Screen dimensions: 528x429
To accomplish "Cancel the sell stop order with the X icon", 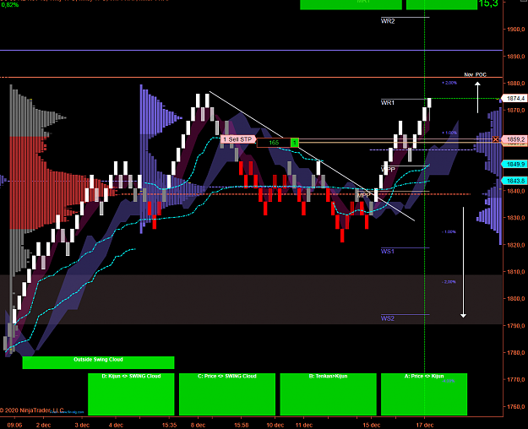I will click(x=495, y=139).
